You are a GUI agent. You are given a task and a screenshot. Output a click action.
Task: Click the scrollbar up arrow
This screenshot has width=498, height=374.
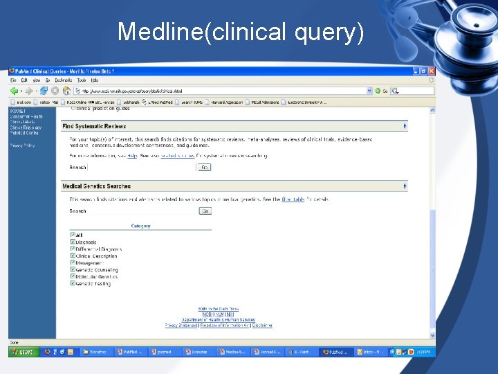click(432, 110)
